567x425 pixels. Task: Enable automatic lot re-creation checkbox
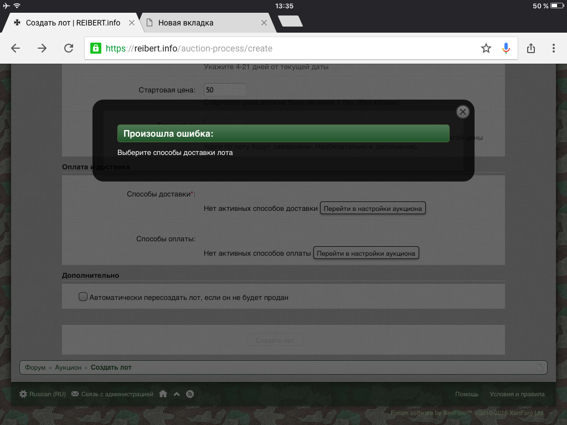83,297
